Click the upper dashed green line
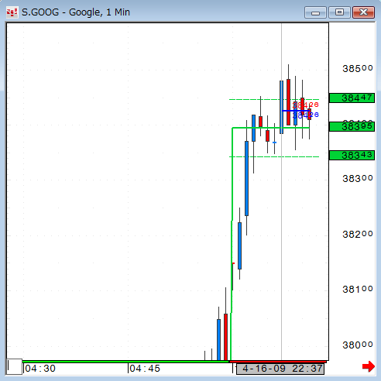This screenshot has width=381, height=381. point(274,99)
